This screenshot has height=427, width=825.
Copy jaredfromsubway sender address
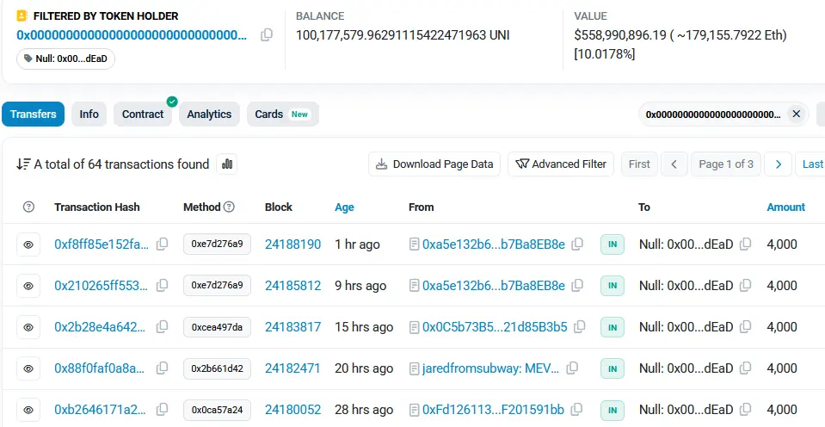572,368
